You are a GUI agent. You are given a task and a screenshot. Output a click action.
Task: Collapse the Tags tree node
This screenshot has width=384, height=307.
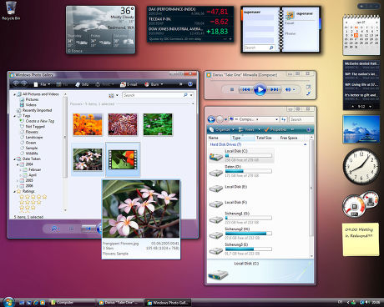pos(14,116)
